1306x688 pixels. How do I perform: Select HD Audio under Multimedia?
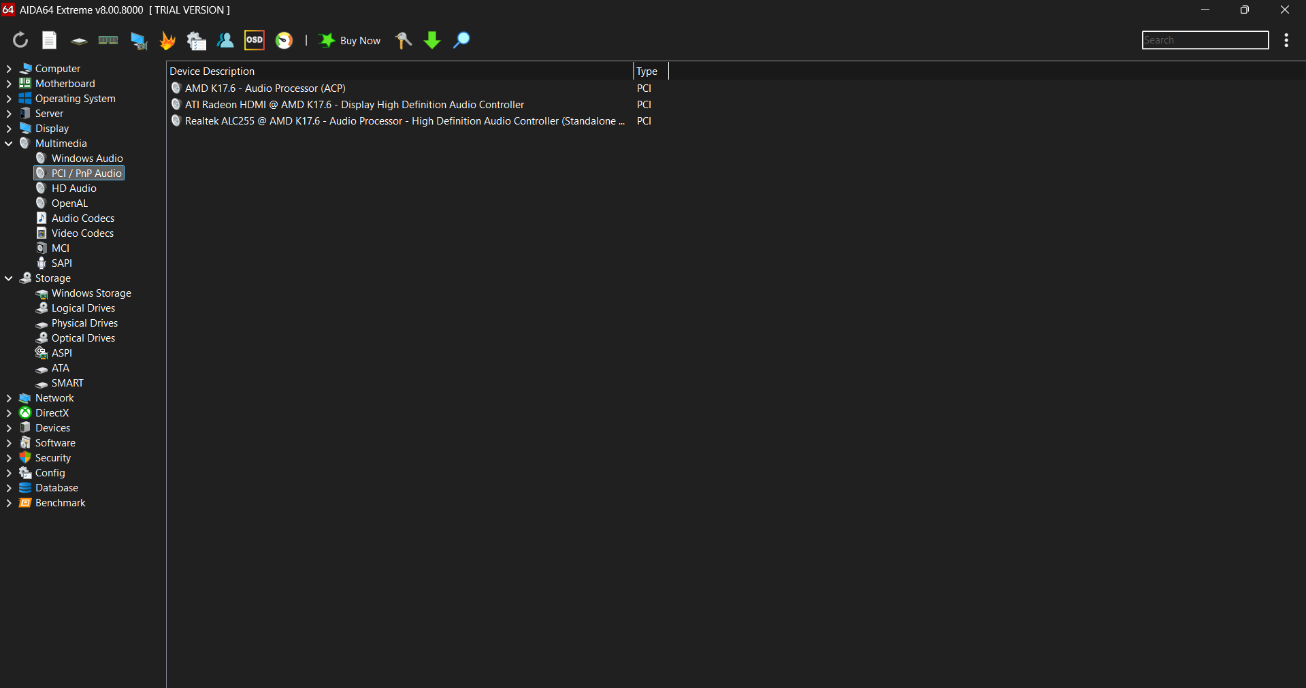click(74, 189)
